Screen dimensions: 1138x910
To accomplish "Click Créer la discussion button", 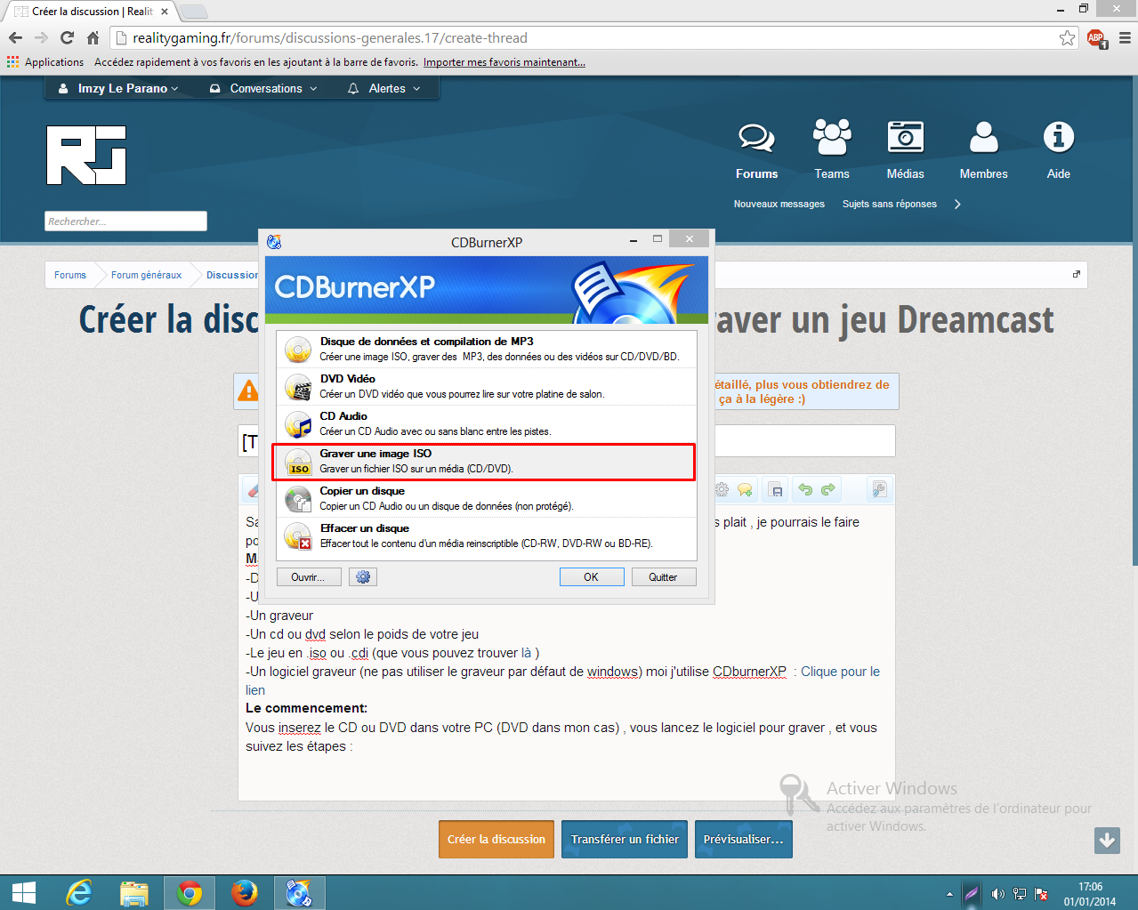I will click(x=496, y=840).
